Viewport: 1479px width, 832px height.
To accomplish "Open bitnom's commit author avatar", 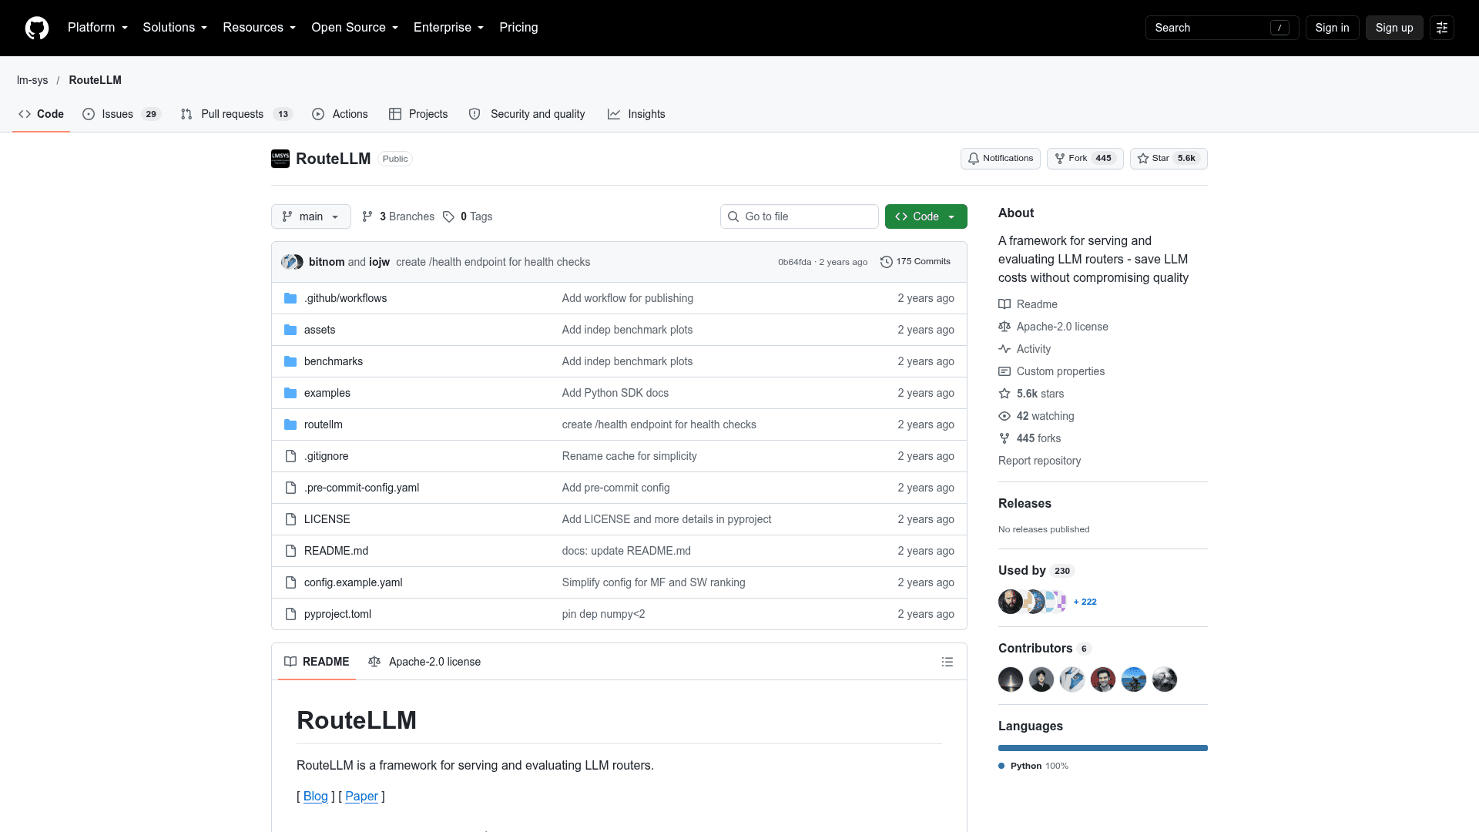I will [x=288, y=262].
